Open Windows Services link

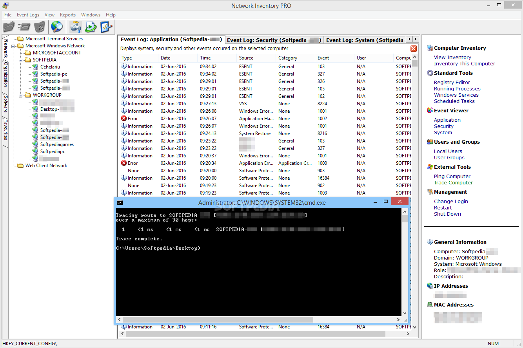coord(456,95)
